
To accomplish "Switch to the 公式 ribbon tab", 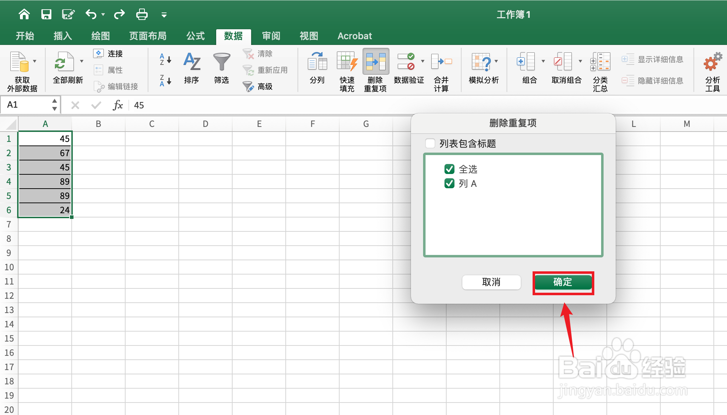I will 195,36.
